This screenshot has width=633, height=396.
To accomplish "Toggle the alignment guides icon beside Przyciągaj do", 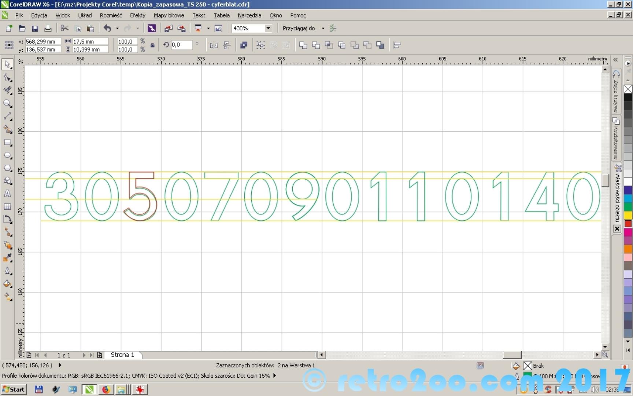I will pyautogui.click(x=333, y=28).
